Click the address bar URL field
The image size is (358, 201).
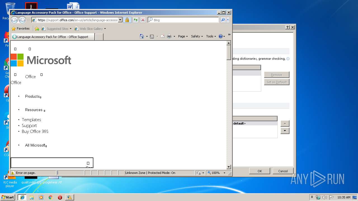tap(74, 20)
